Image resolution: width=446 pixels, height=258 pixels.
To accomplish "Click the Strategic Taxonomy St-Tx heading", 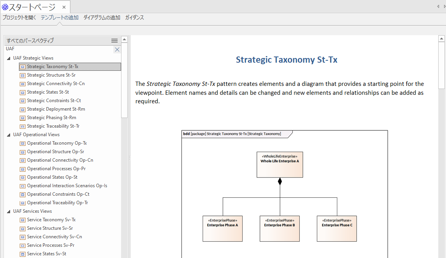I will coord(286,60).
